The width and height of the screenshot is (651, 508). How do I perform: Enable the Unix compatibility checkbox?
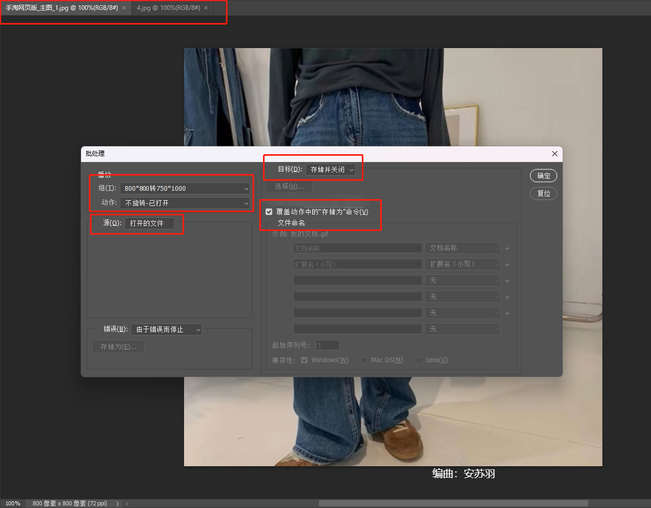[419, 360]
